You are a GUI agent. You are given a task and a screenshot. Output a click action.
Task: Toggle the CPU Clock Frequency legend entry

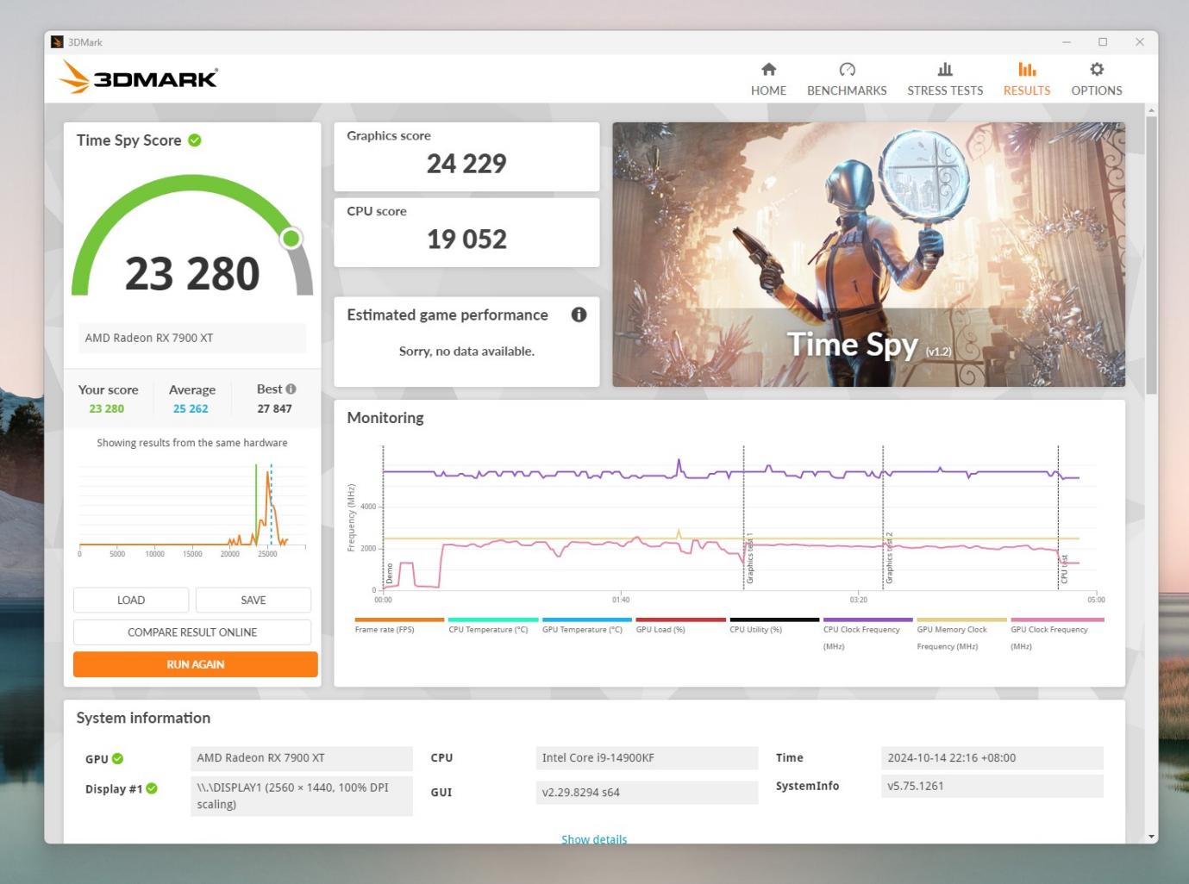pyautogui.click(x=867, y=633)
